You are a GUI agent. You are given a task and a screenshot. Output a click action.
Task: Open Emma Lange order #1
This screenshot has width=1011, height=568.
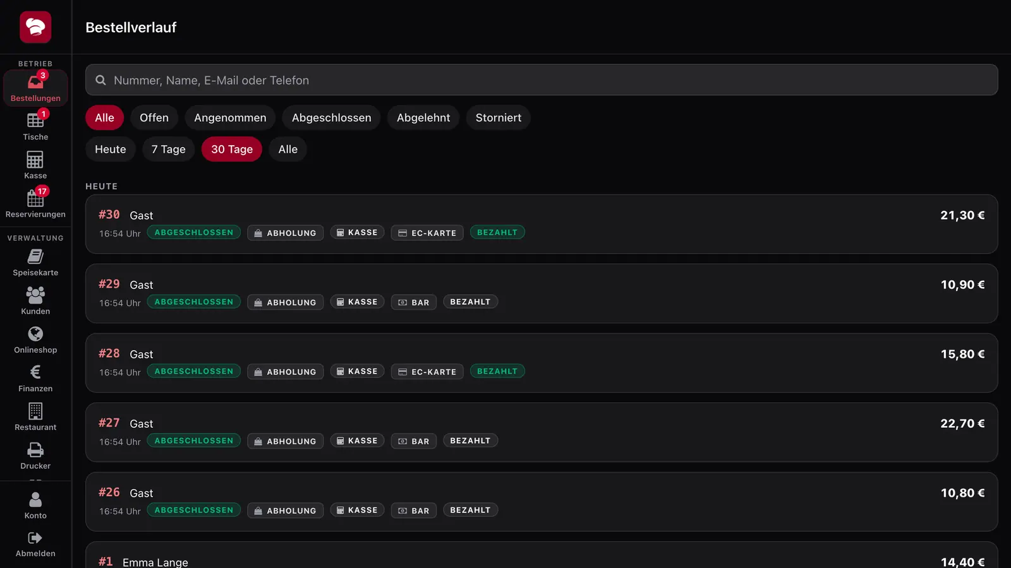pyautogui.click(x=542, y=555)
